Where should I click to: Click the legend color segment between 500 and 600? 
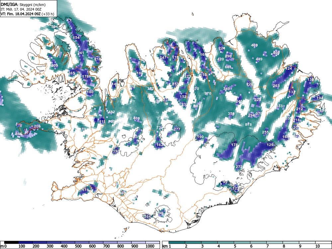[x=82, y=242]
